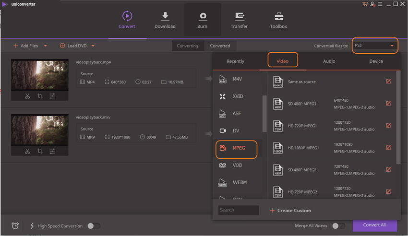Trim videoplayback.mkv with scissors icon

click(27, 151)
